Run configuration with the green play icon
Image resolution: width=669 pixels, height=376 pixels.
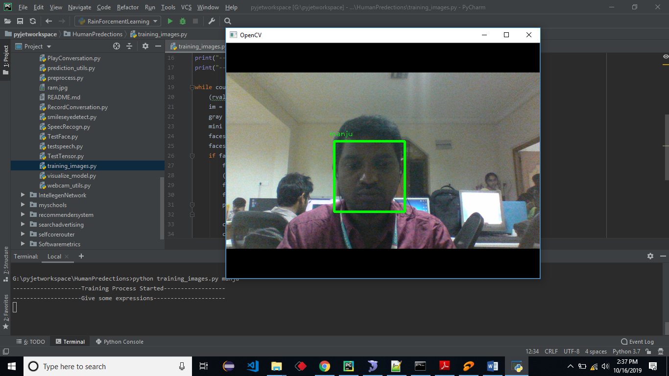(170, 21)
